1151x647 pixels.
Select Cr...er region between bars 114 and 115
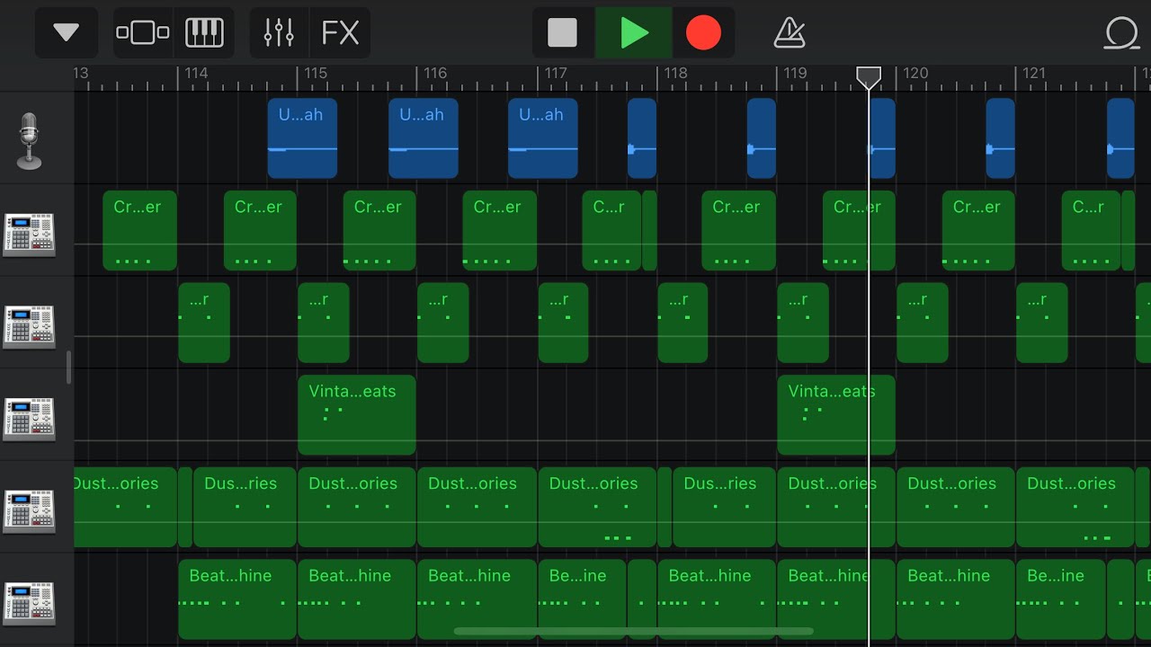pos(260,230)
